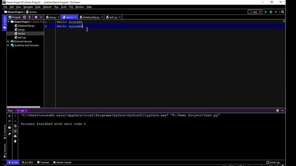Toggle soft-wrap in Run console
The width and height of the screenshot is (296, 166).
[15, 126]
